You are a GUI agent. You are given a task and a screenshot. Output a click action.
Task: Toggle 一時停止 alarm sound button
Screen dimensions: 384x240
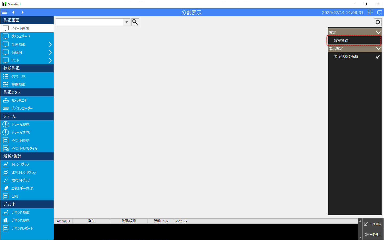pyautogui.click(x=373, y=235)
